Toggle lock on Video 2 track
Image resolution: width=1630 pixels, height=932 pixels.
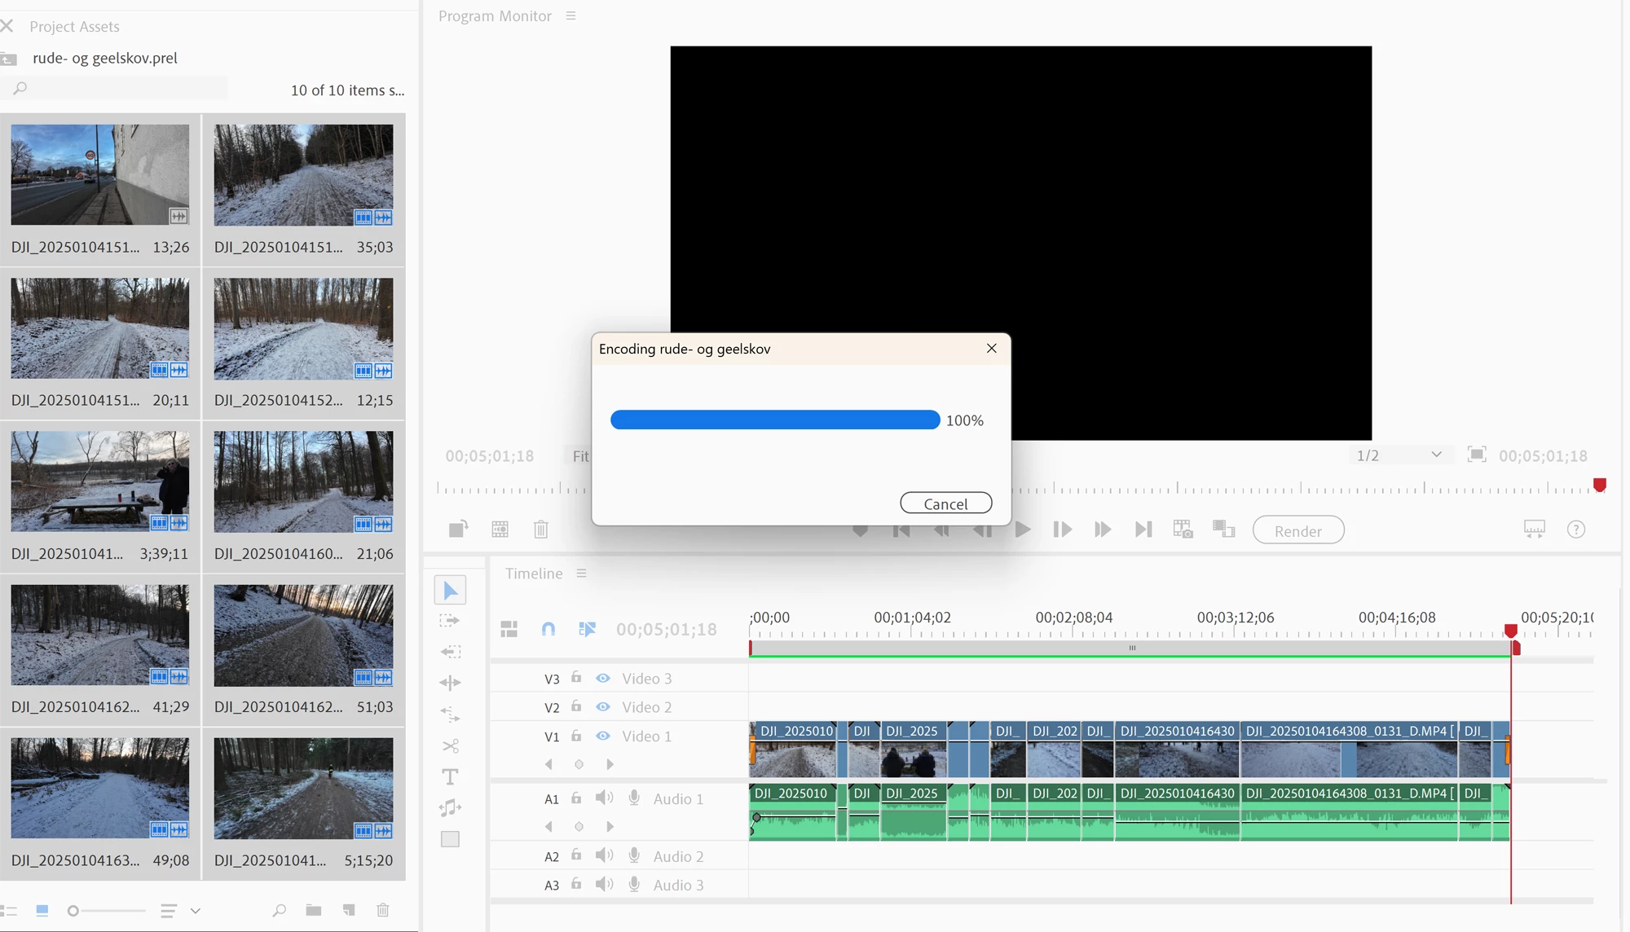click(576, 706)
